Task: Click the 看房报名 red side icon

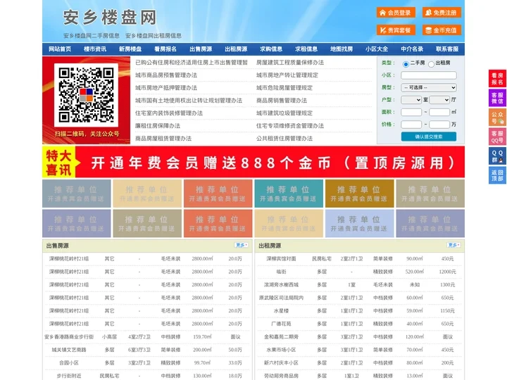Action: pyautogui.click(x=497, y=79)
